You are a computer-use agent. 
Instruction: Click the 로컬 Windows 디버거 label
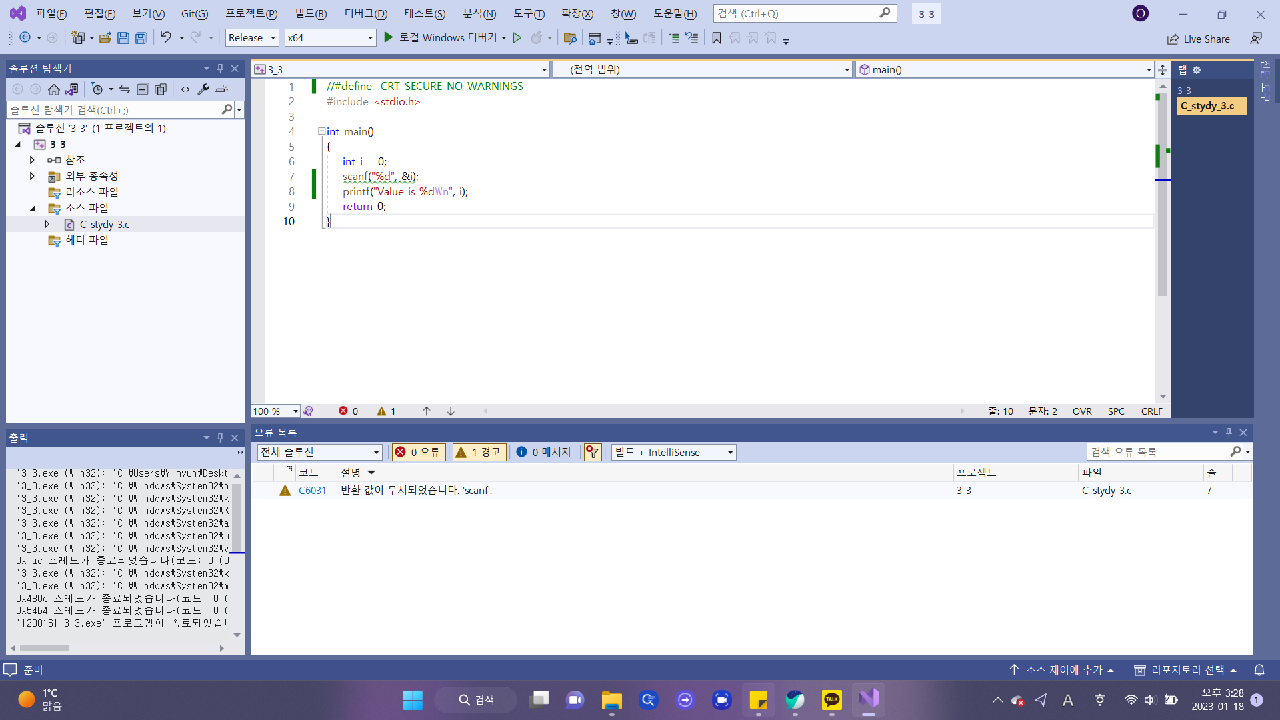448,38
